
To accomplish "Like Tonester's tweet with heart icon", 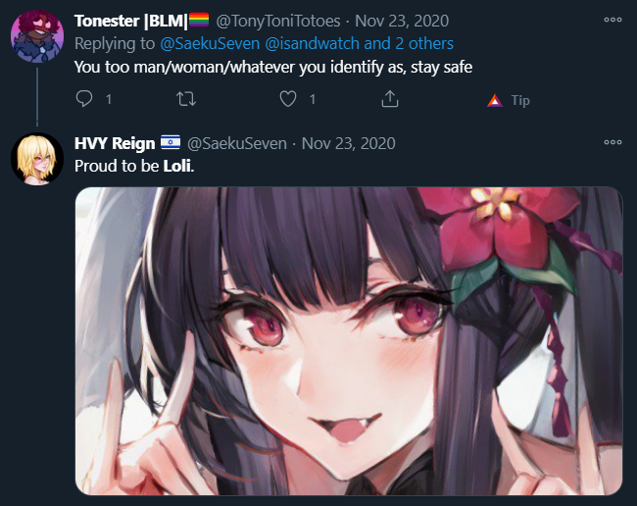I will tap(288, 99).
